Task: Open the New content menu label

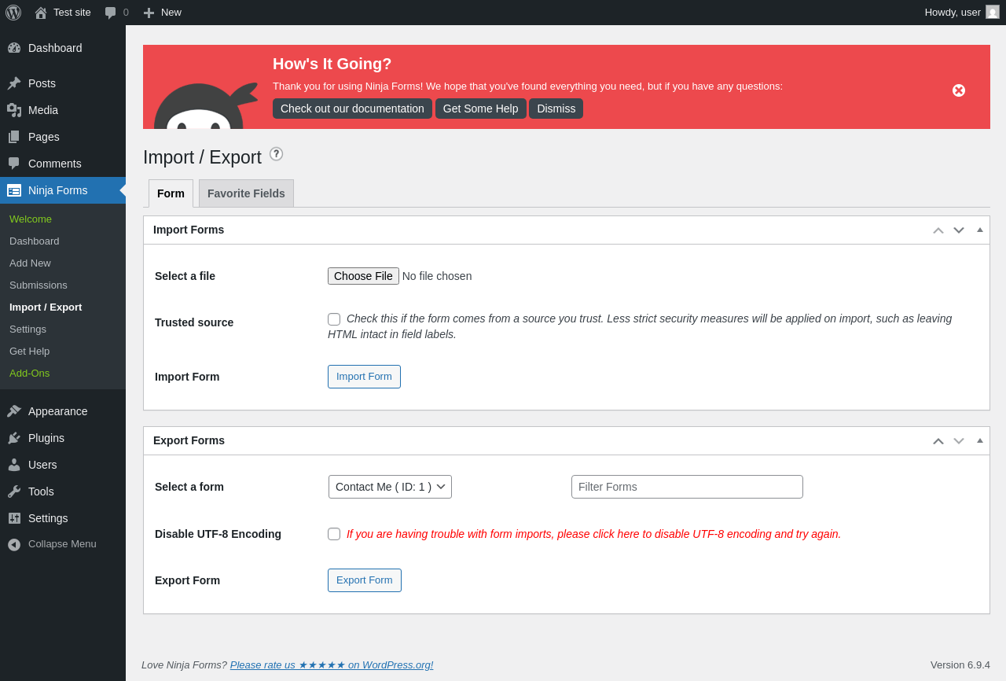Action: pyautogui.click(x=171, y=12)
